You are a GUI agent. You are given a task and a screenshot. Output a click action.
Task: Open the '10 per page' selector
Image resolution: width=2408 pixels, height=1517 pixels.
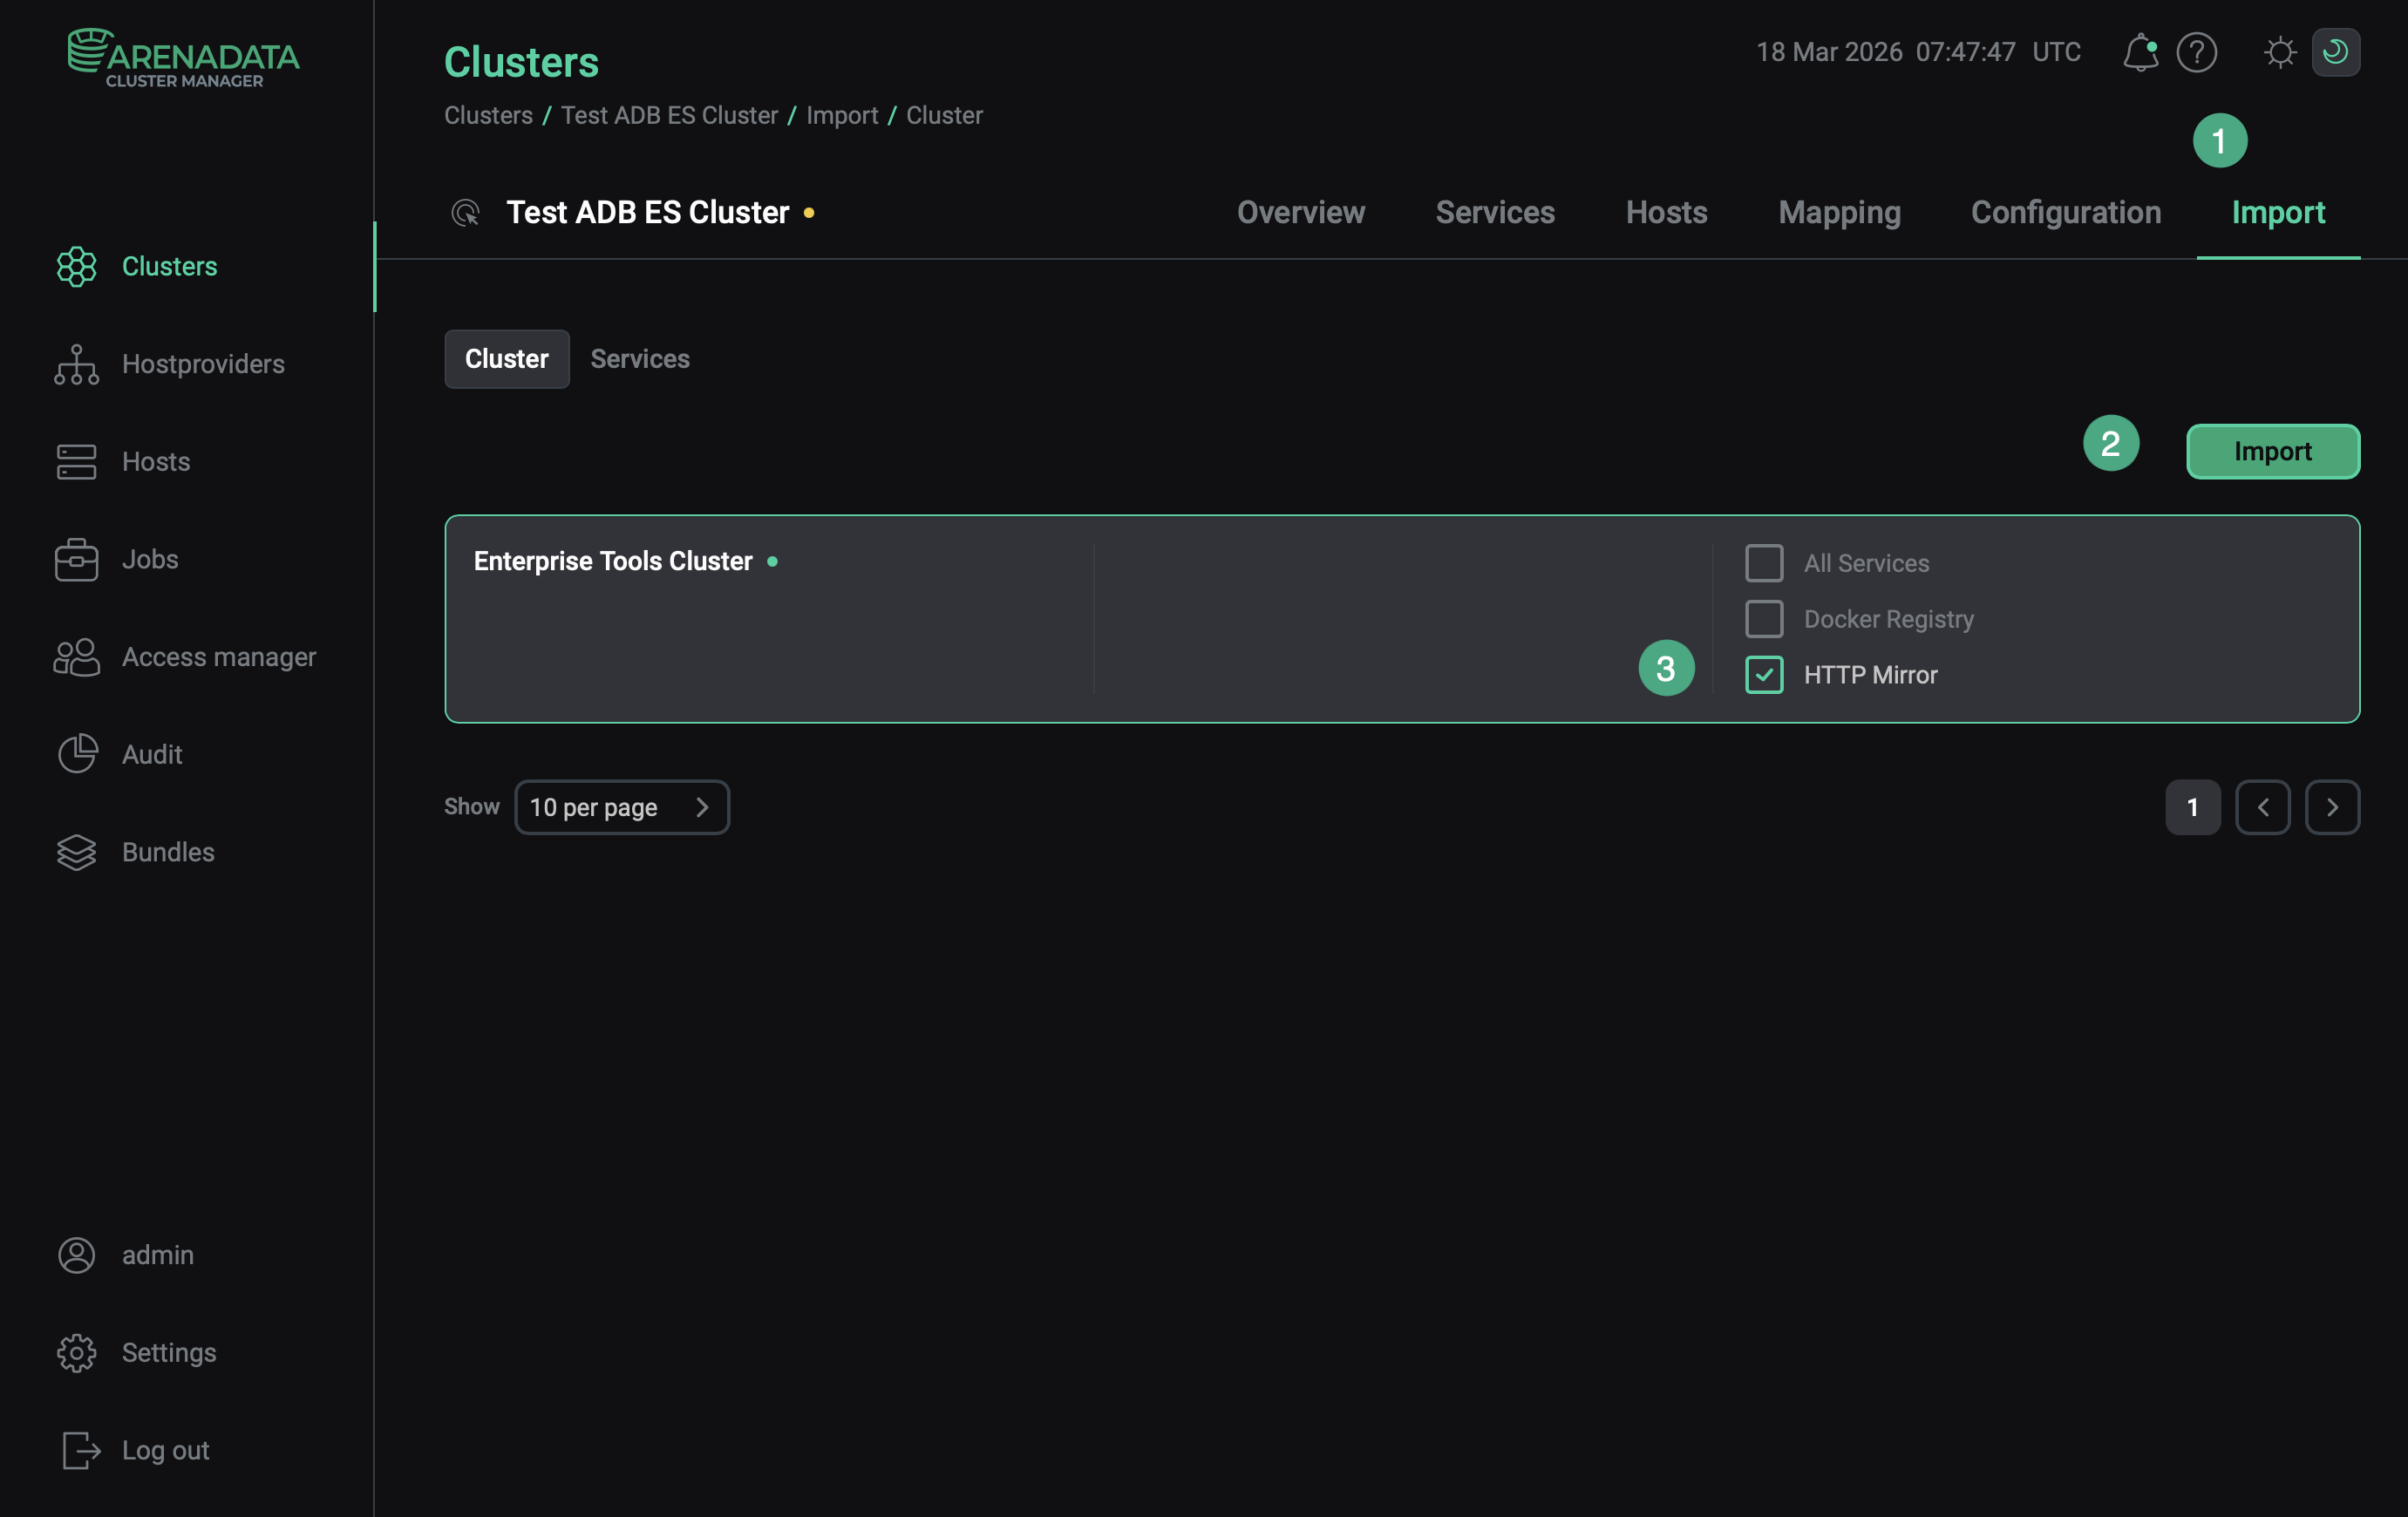click(x=622, y=807)
